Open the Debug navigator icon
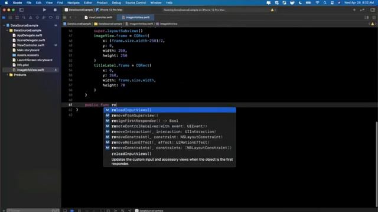This screenshot has width=378, height=212. click(x=44, y=17)
